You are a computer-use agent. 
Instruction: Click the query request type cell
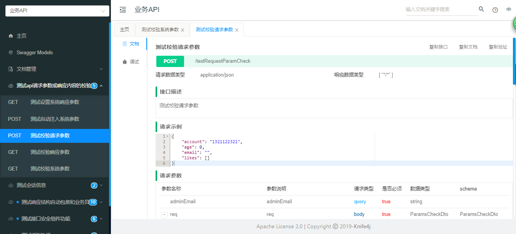tap(360, 202)
